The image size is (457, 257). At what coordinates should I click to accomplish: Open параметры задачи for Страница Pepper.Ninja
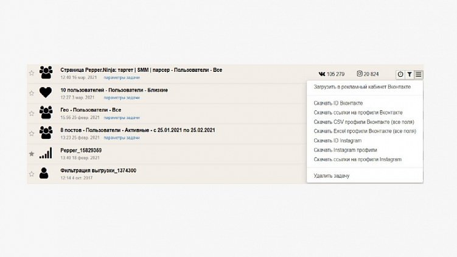[122, 77]
